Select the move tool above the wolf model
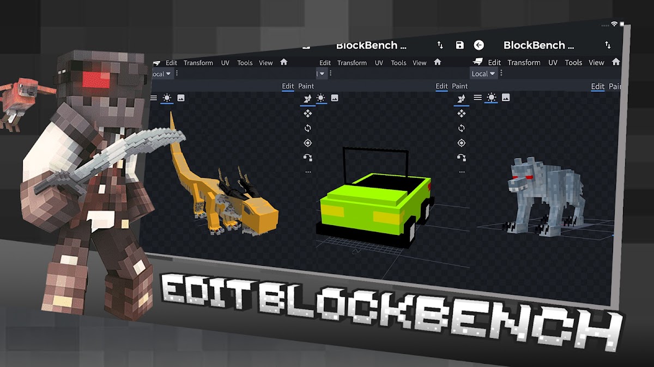Viewport: 654px width, 367px height. point(461,113)
